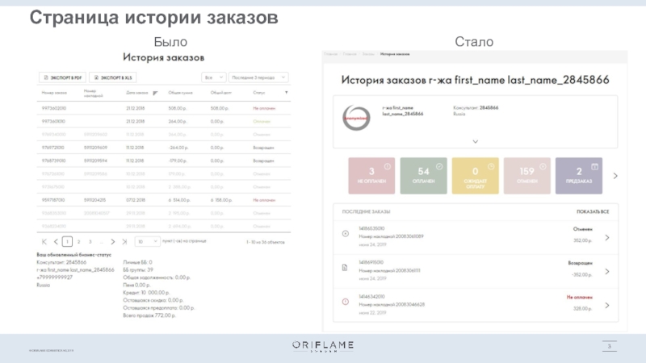This screenshot has width=646, height=363.
Task: Click the Номер заказа column header
Action: (x=54, y=93)
